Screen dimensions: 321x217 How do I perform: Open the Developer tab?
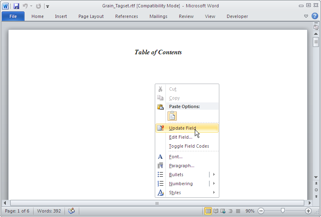pos(237,16)
